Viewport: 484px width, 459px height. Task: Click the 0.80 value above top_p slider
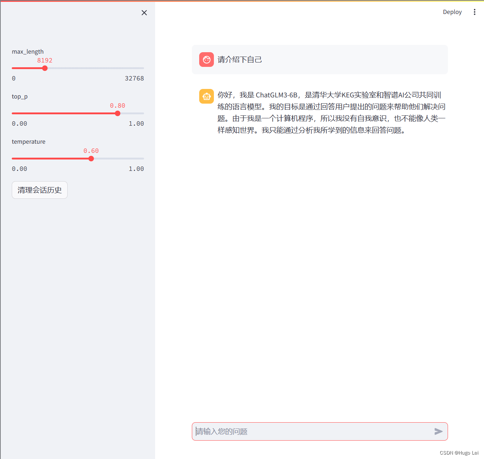[118, 105]
